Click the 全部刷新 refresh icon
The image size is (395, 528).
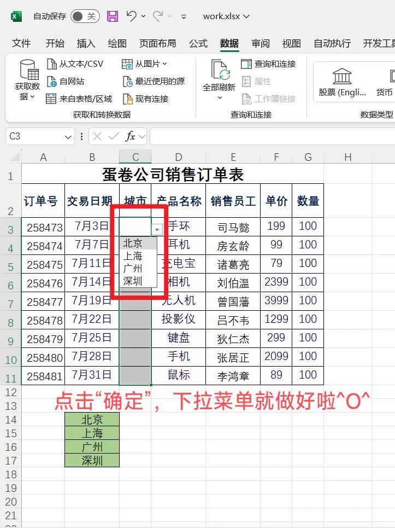(220, 69)
